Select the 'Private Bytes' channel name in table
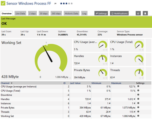Image resolution: width=152 pixels, height=119 pixels. (x=8, y=108)
